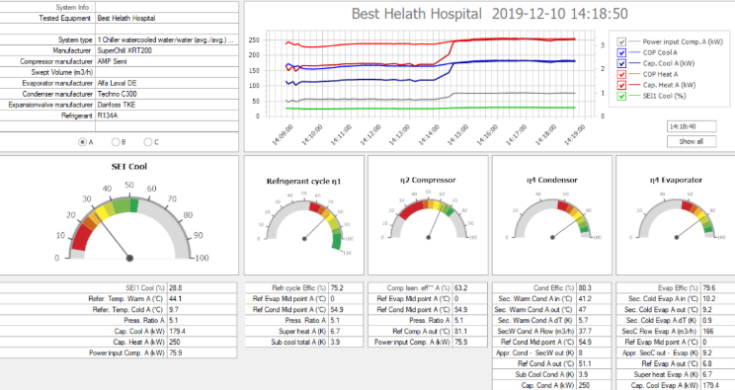Toggle Cap. Heat A (kW) checkbox
Screen dimensions: 735x390
click(621, 85)
